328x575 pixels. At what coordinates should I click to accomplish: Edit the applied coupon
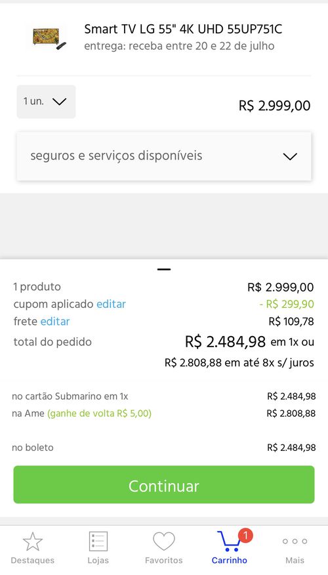coord(111,304)
